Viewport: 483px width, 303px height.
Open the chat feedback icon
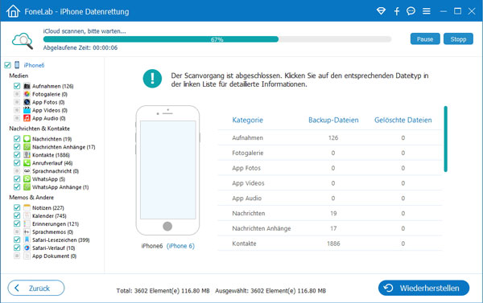[x=411, y=11]
